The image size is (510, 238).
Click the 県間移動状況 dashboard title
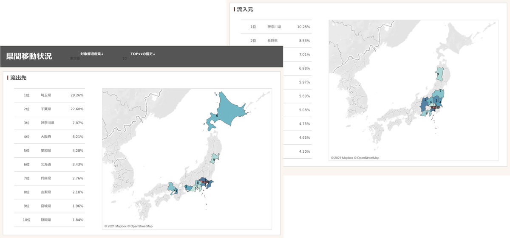click(x=29, y=56)
